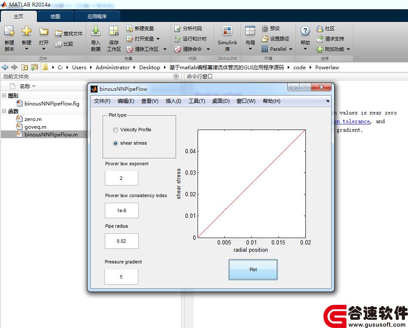Click the Power law consistency index field
This screenshot has width=408, height=328.
(x=122, y=210)
